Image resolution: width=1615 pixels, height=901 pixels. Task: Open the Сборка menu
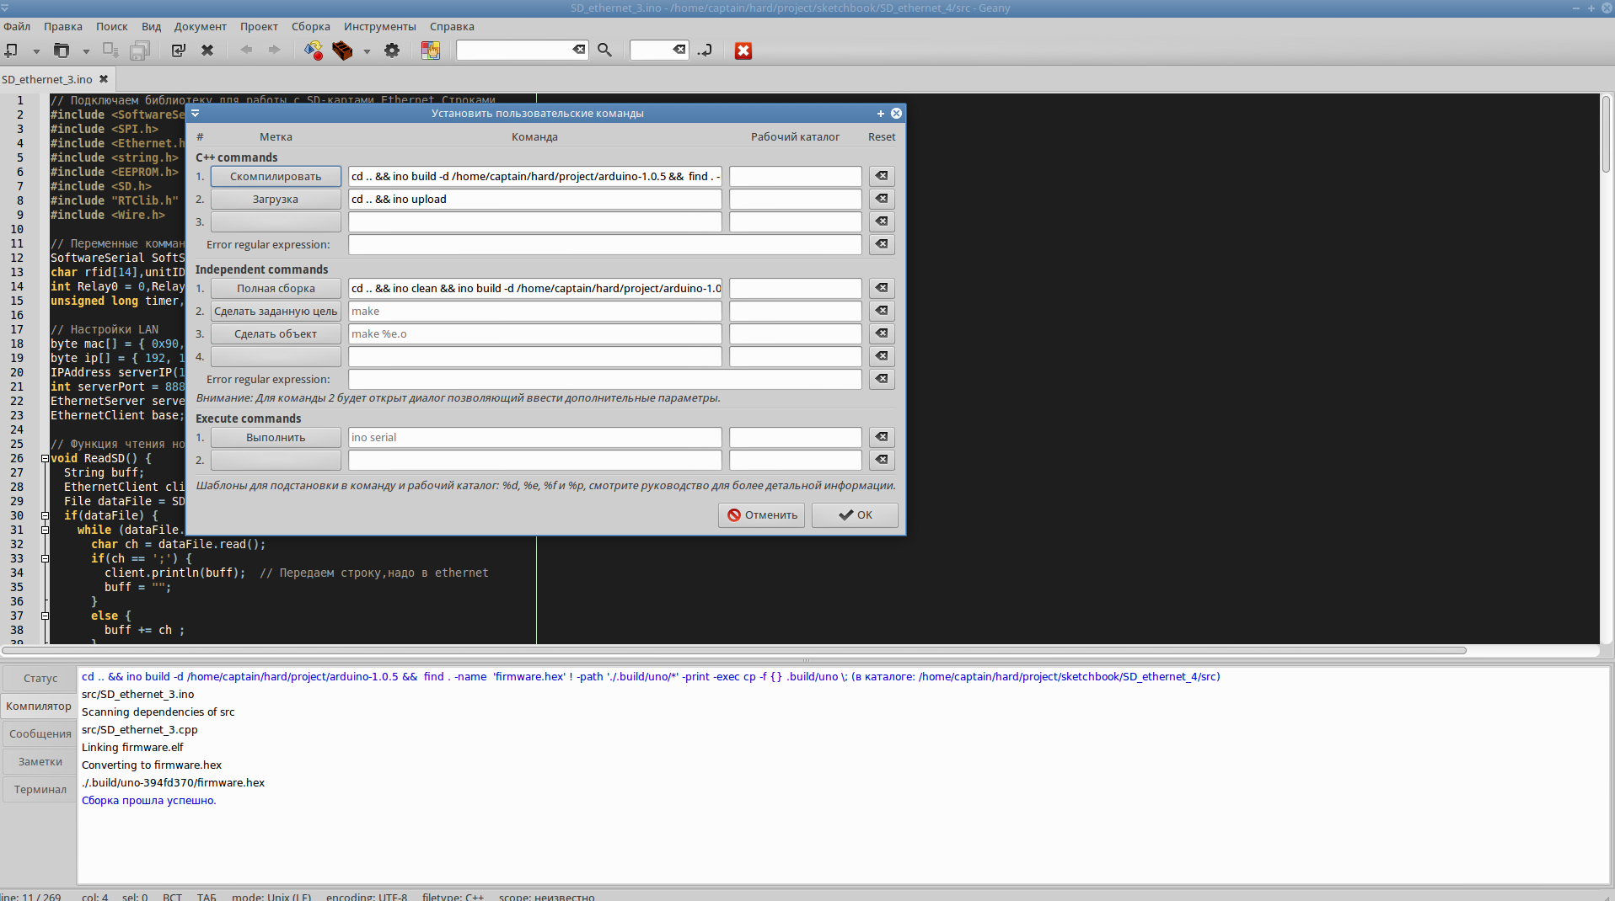(x=311, y=26)
